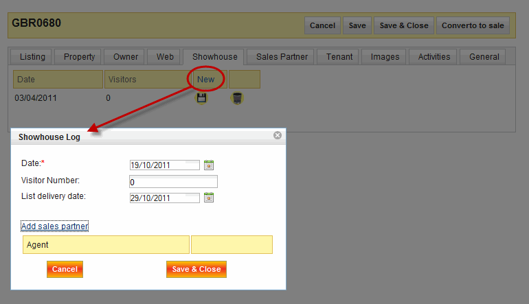Image resolution: width=529 pixels, height=304 pixels.
Task: Click the List delivery date input field
Action: pyautogui.click(x=164, y=198)
